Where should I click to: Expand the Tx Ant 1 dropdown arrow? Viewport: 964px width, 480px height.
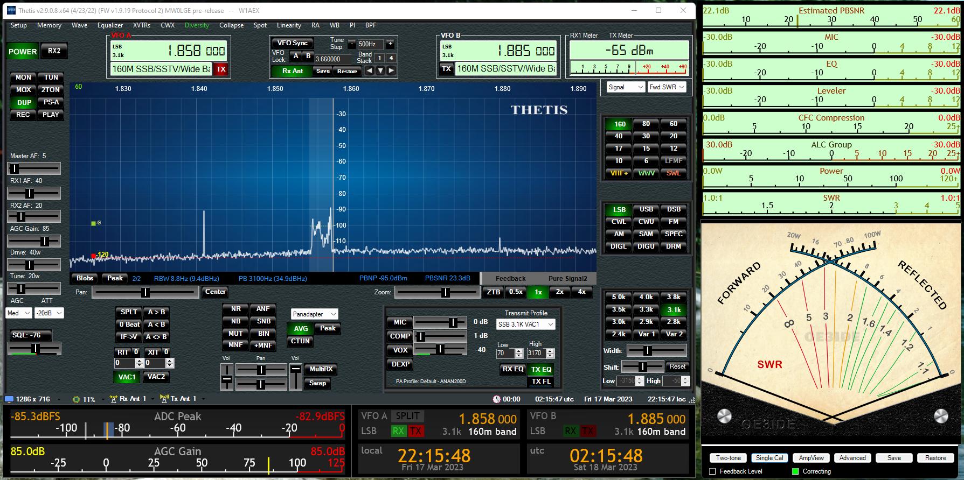point(203,399)
